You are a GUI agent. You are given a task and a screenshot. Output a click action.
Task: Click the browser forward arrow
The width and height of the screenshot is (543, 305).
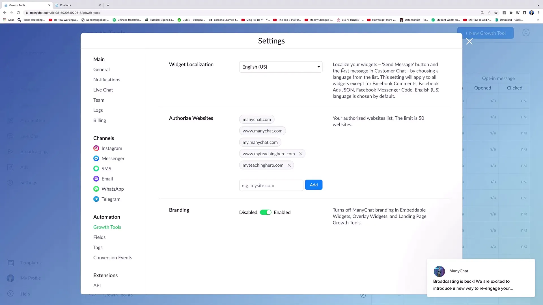tap(11, 13)
